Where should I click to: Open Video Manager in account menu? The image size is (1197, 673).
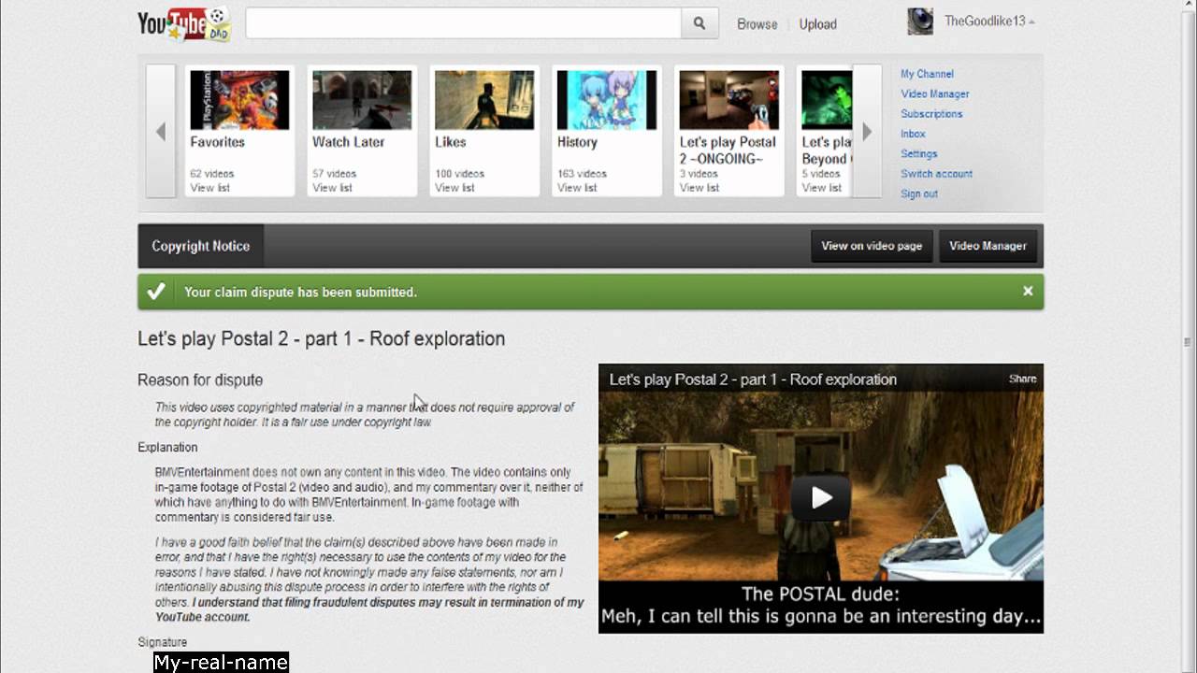point(934,93)
